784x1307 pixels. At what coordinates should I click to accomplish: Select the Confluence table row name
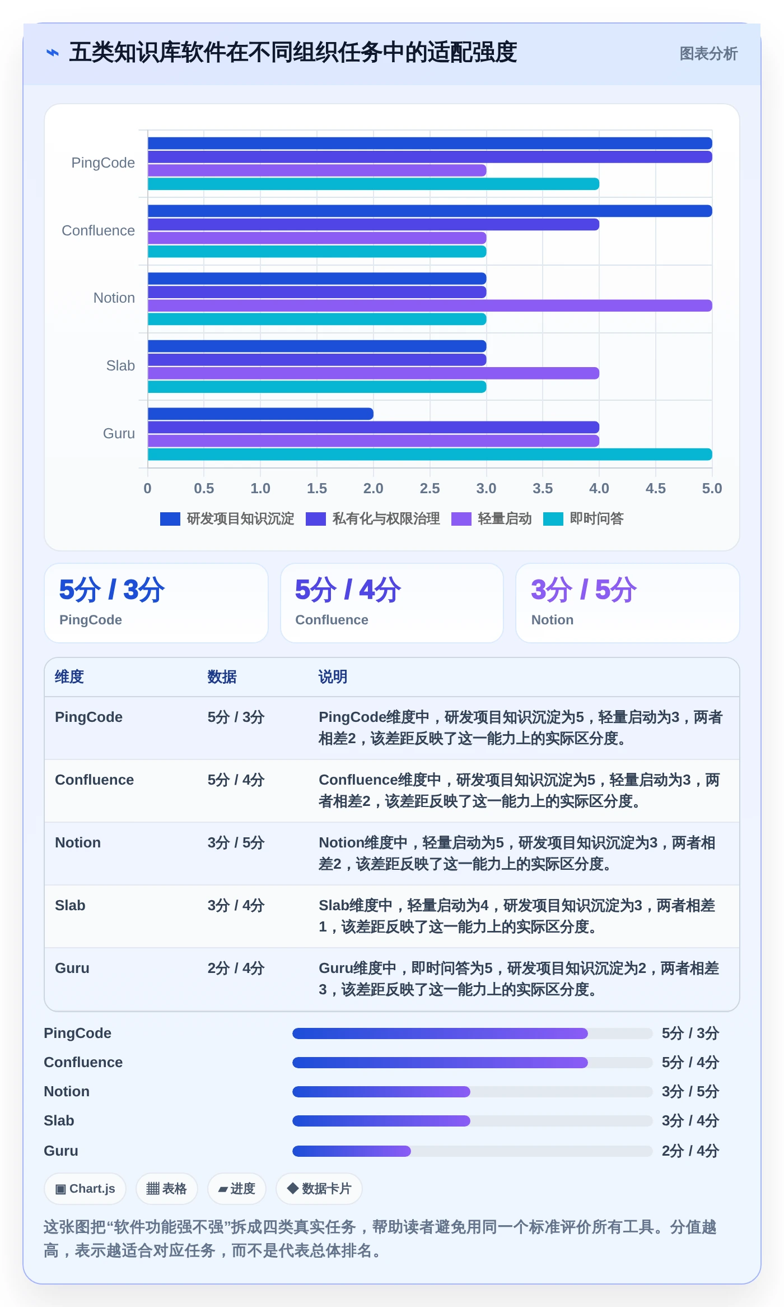coord(94,780)
